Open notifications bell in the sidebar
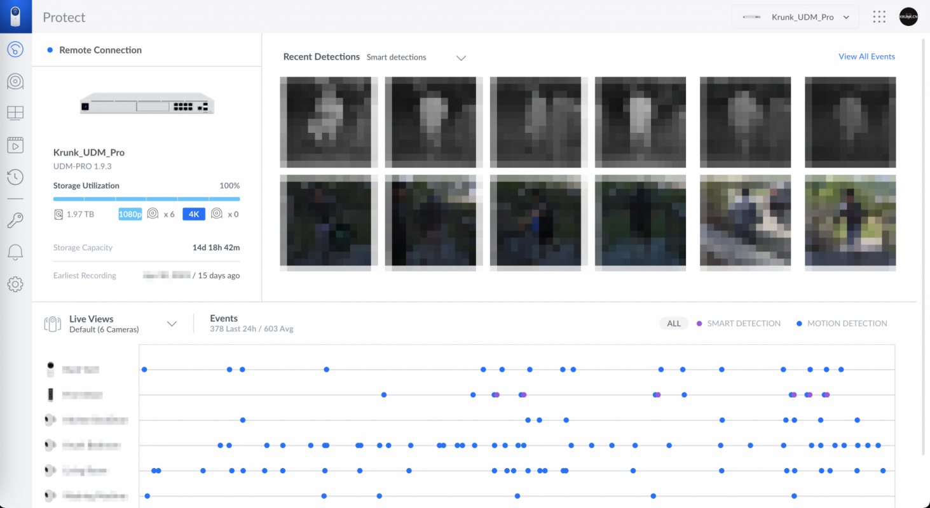The height and width of the screenshot is (508, 930). (x=15, y=252)
